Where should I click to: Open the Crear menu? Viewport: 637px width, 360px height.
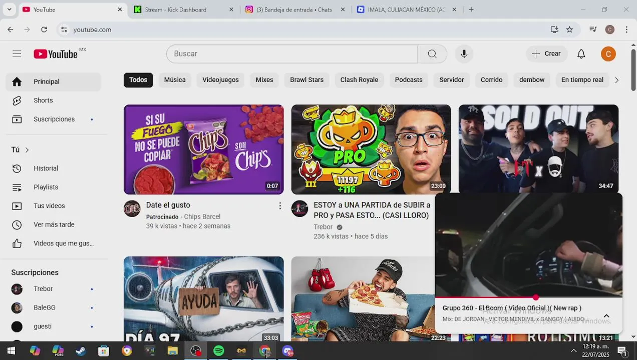click(x=546, y=54)
